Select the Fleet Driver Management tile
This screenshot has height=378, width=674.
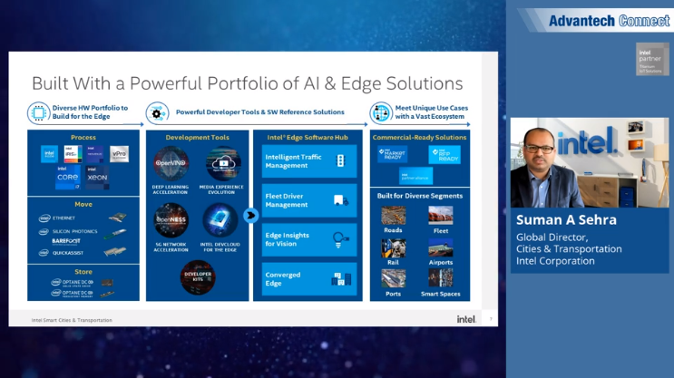(309, 200)
